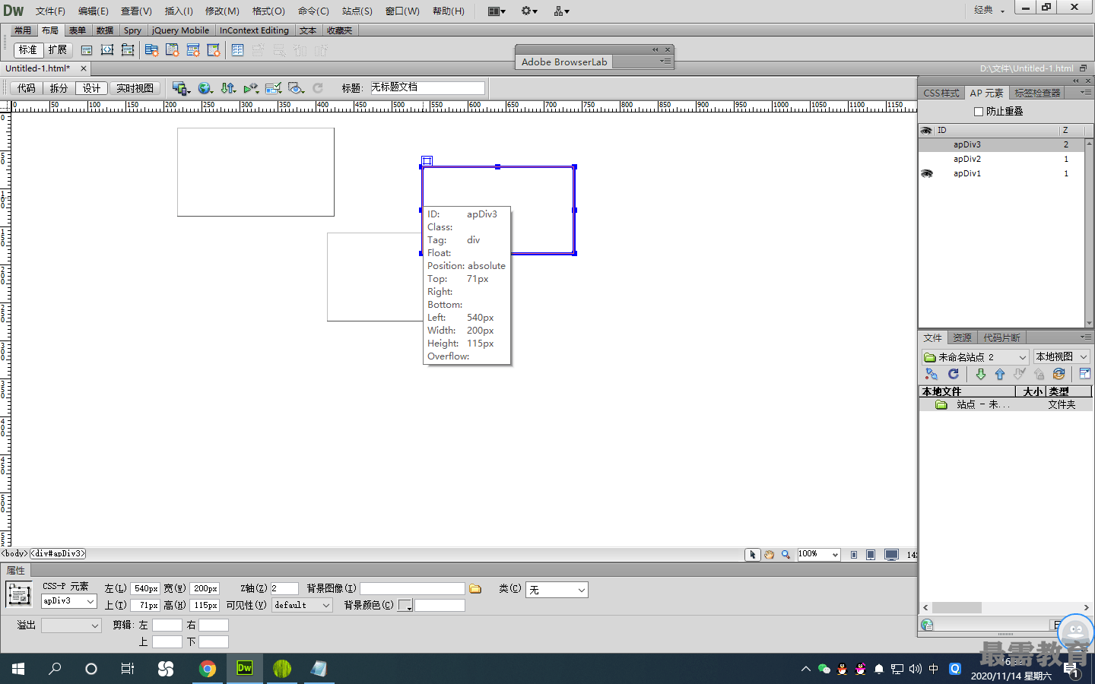
Task: Open the 经典 workspace dropdown
Action: (x=990, y=10)
